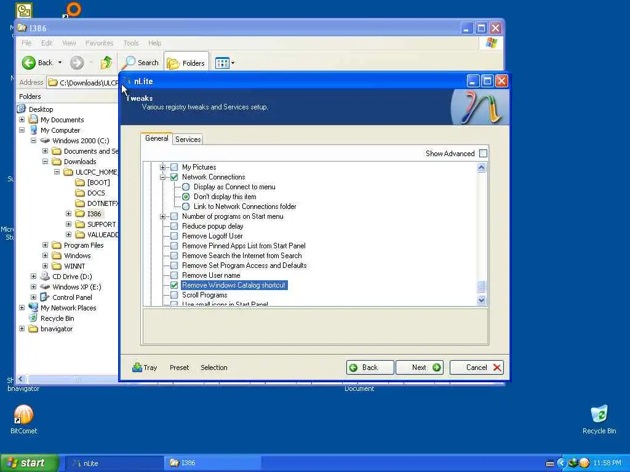Uncheck the Network Connections checkbox
Screen dimensions: 630x472
point(174,177)
